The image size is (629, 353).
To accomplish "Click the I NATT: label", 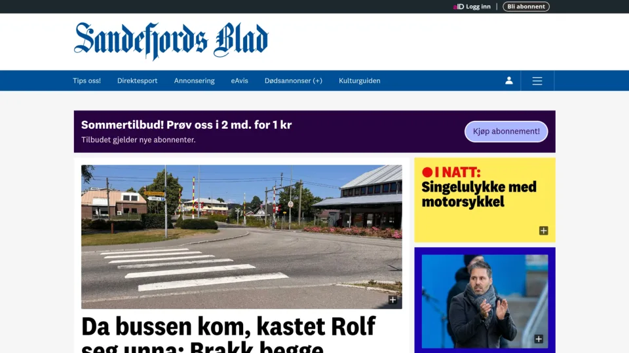I will (457, 172).
